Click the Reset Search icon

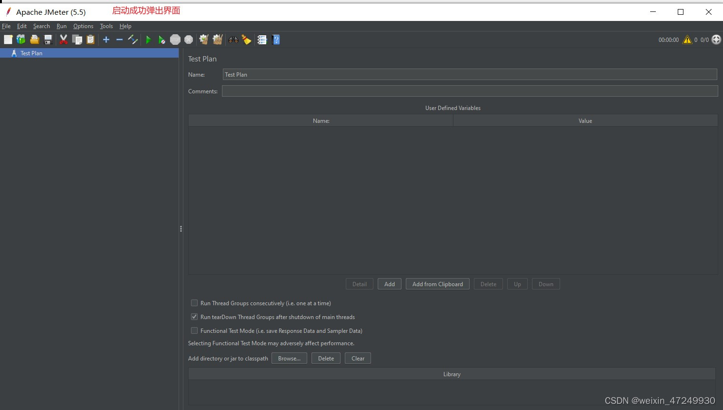[x=246, y=40]
